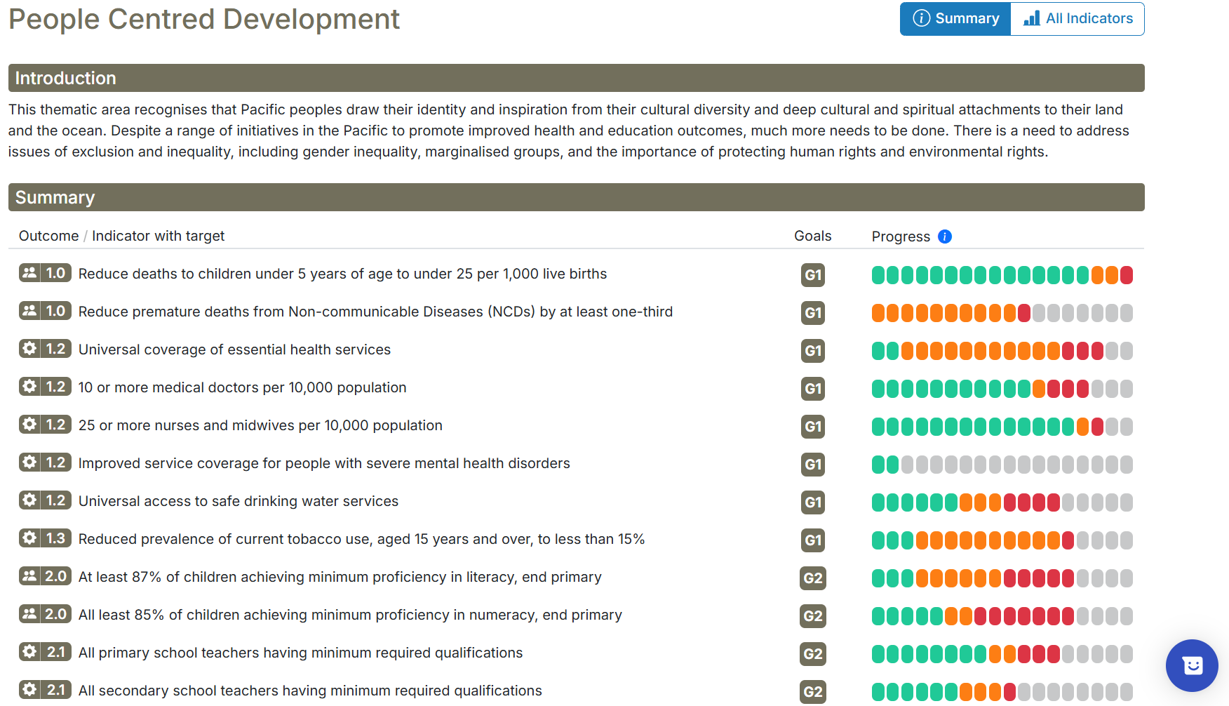The image size is (1229, 706).
Task: Open 'Improved service coverage' mental health indicator
Action: click(x=324, y=463)
